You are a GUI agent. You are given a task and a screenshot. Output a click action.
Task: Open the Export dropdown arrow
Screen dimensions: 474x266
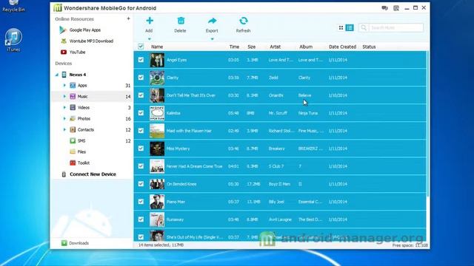213,39
